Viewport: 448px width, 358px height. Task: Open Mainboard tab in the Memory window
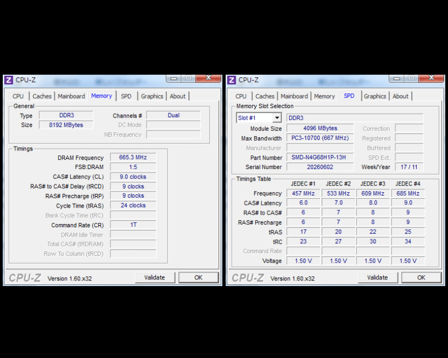tap(71, 96)
